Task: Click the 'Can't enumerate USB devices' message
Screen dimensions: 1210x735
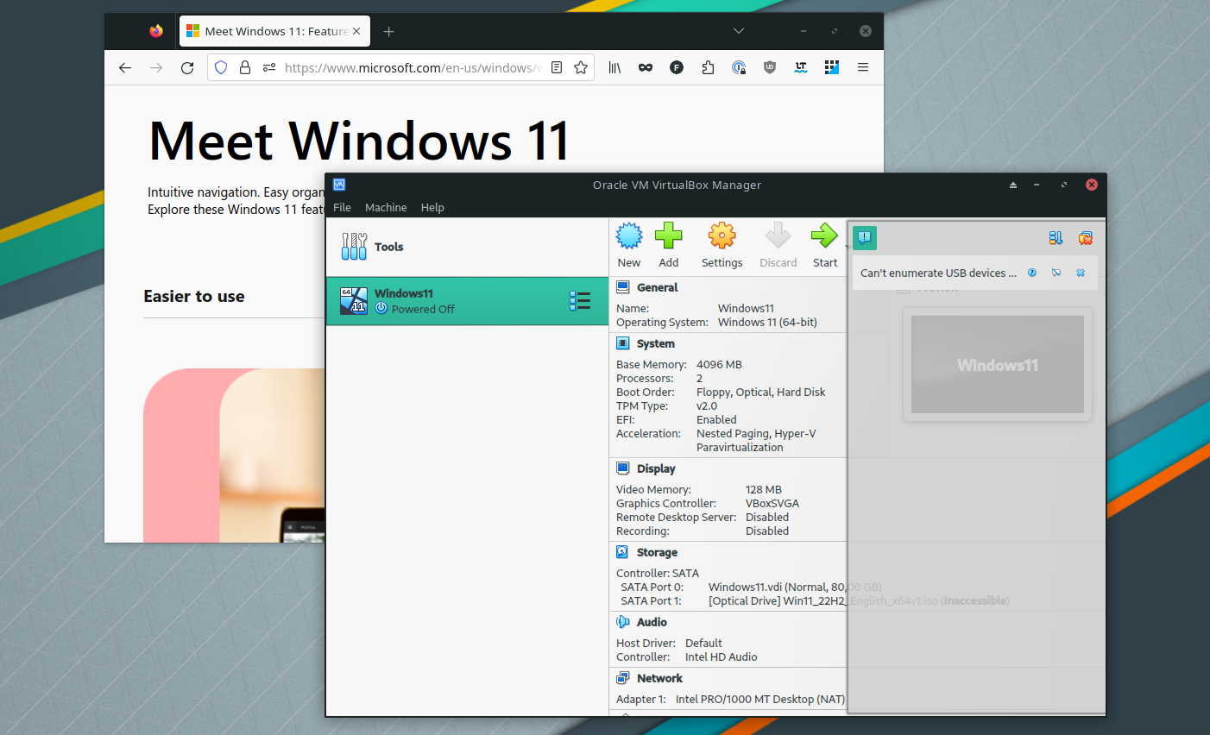Action: coord(938,273)
